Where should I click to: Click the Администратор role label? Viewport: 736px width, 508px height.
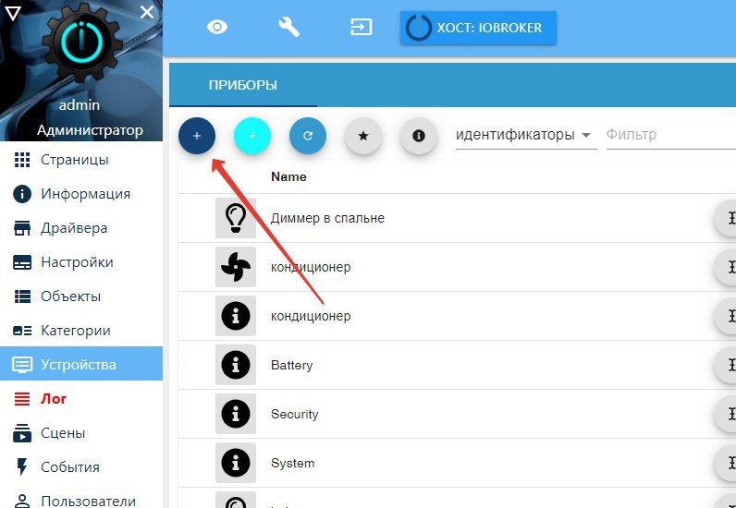(90, 130)
